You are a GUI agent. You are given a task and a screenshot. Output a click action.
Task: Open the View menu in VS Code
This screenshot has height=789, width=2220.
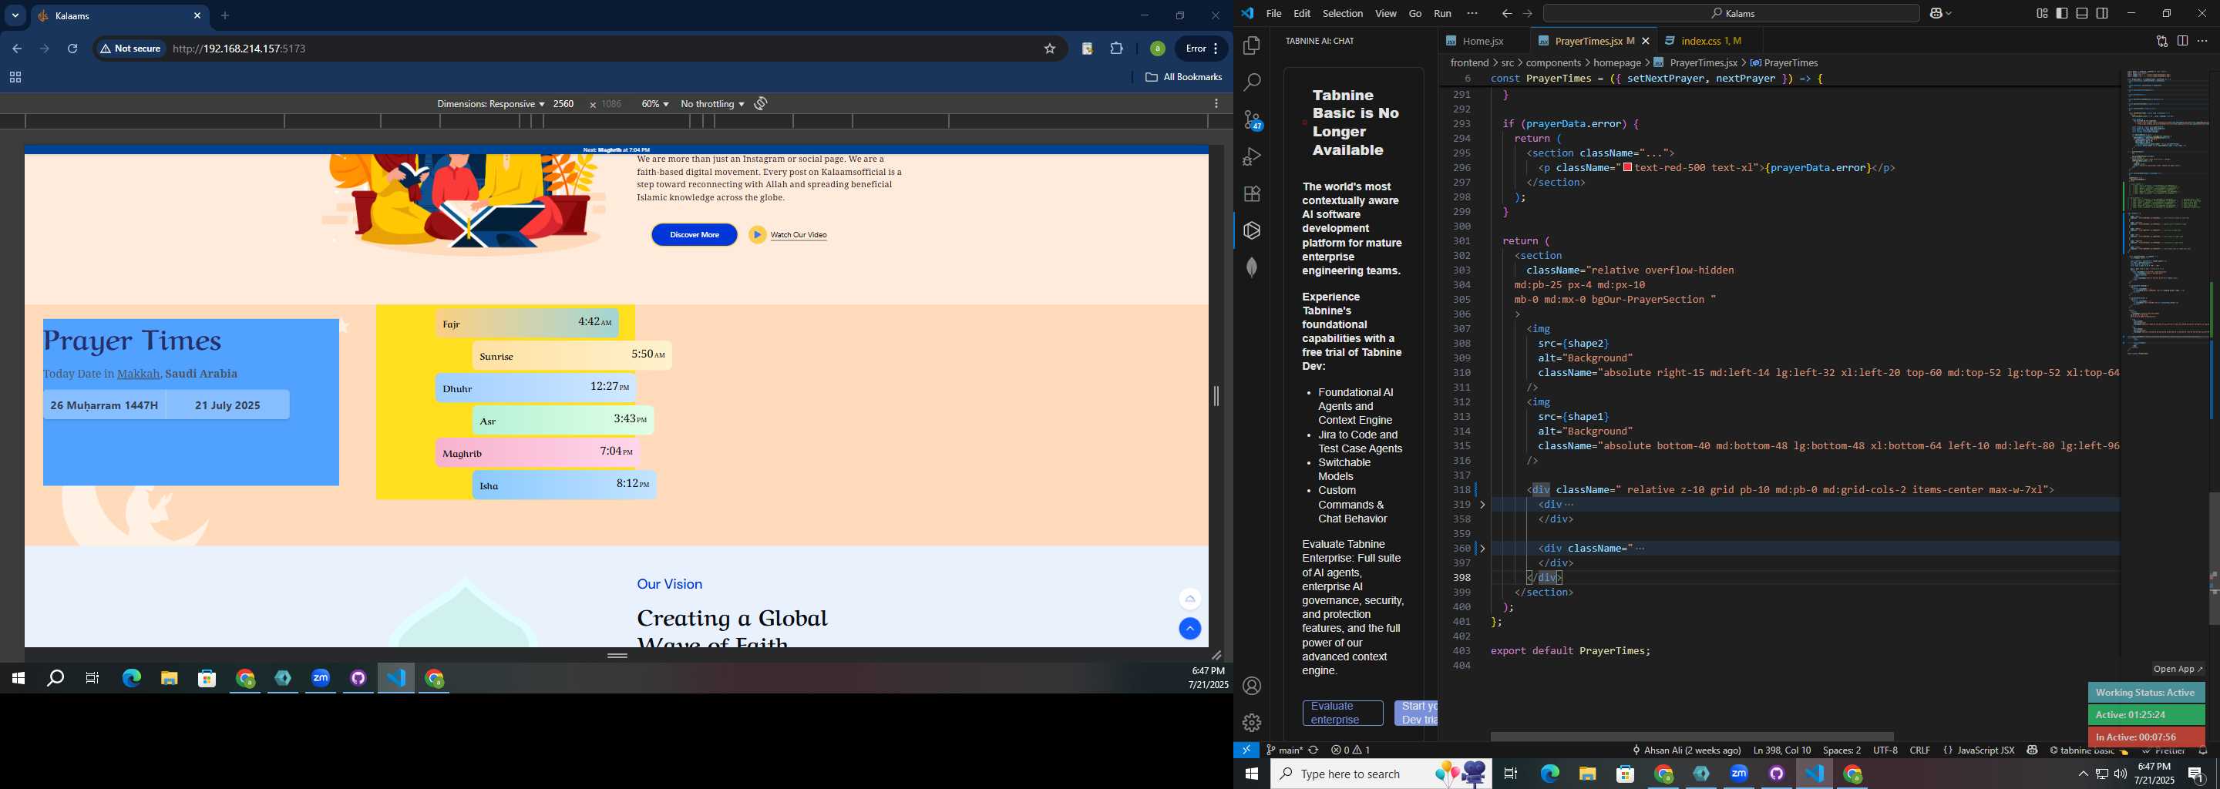(1386, 14)
